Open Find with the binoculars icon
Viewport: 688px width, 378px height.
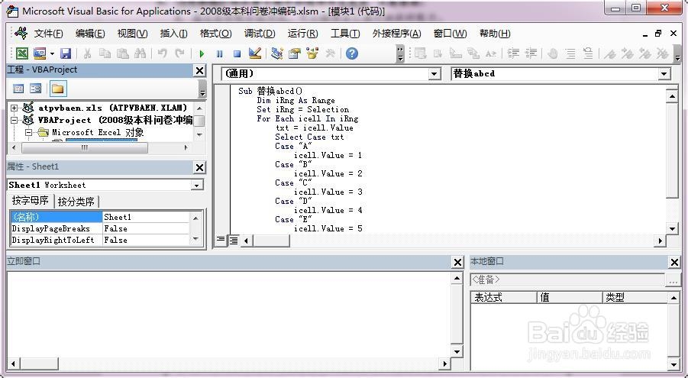[140, 53]
